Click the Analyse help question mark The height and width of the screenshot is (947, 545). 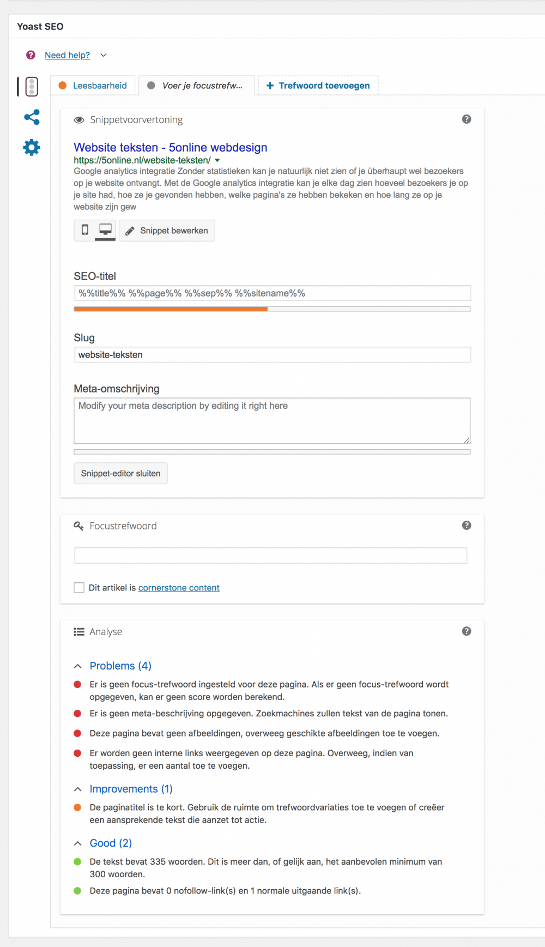(467, 631)
